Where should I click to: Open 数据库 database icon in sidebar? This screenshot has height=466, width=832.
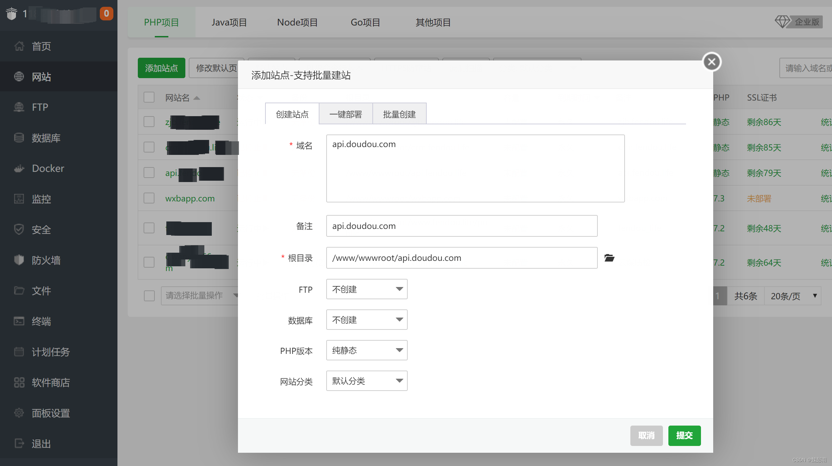[19, 138]
